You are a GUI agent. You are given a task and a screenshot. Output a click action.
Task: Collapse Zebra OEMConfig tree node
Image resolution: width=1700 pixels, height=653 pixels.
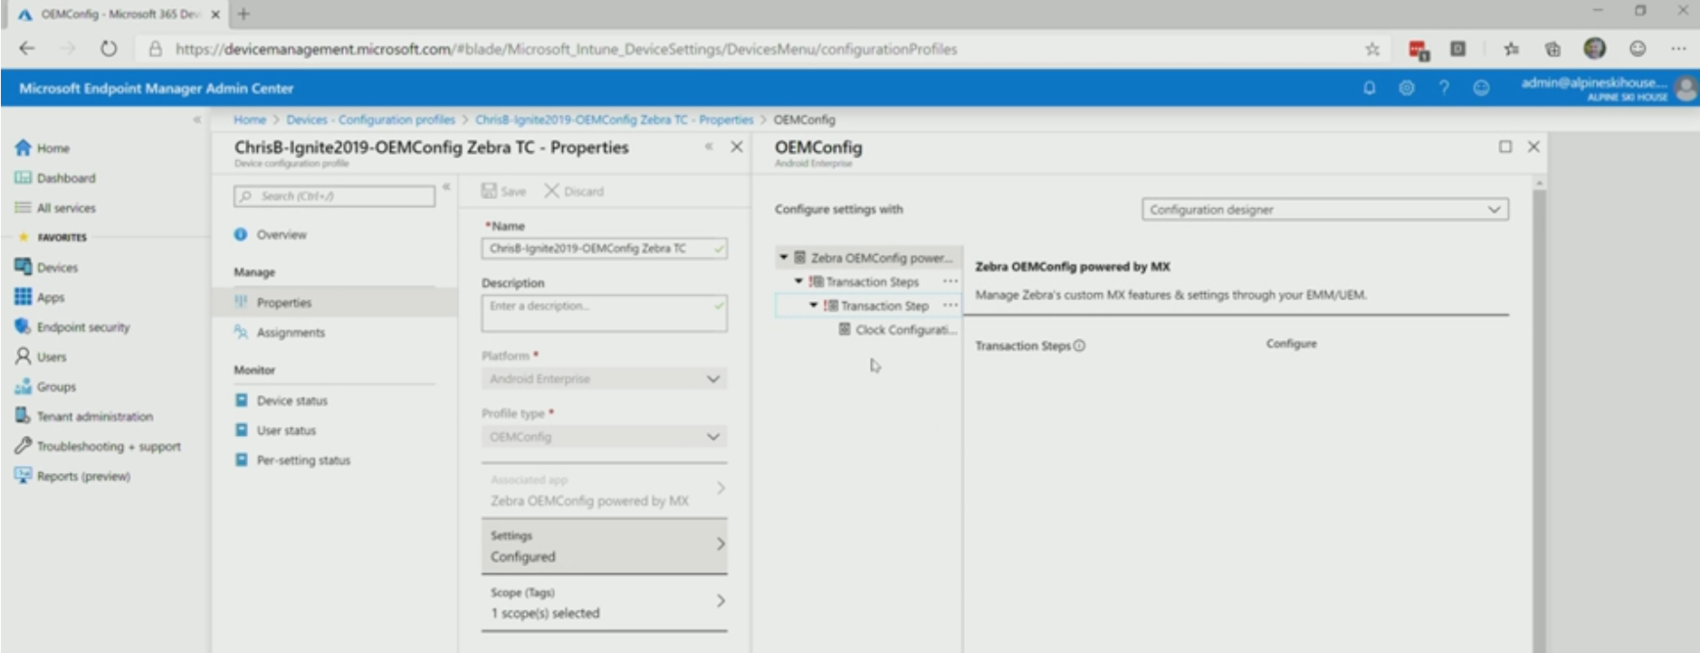(x=784, y=258)
